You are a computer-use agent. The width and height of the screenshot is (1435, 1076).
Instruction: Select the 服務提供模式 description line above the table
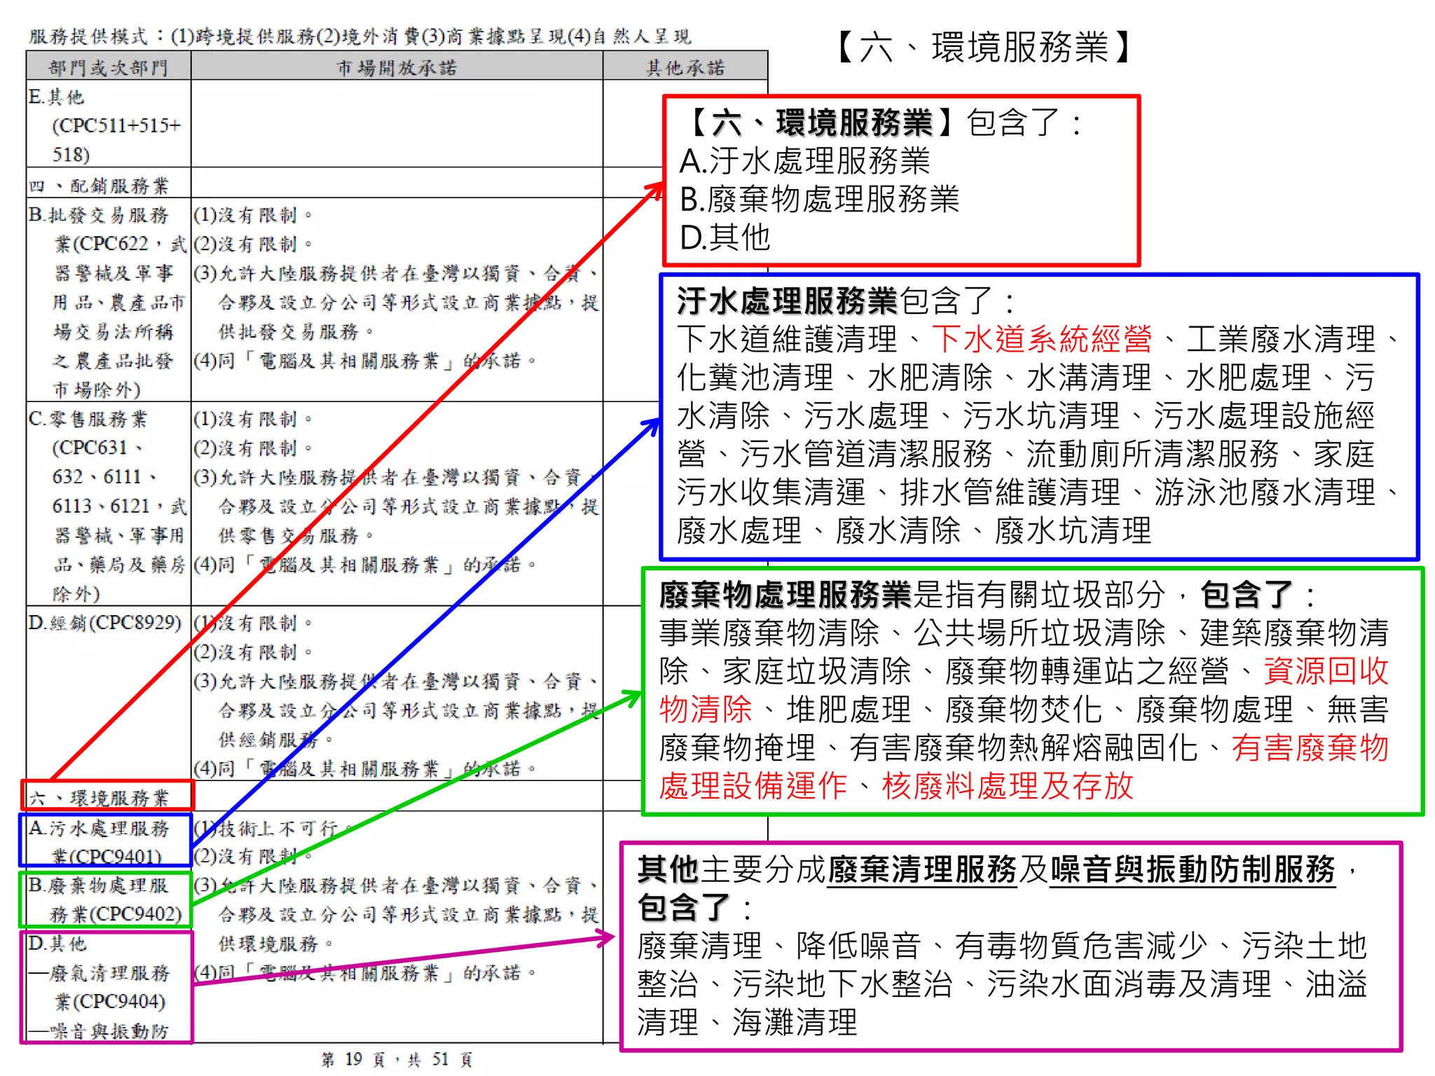360,36
